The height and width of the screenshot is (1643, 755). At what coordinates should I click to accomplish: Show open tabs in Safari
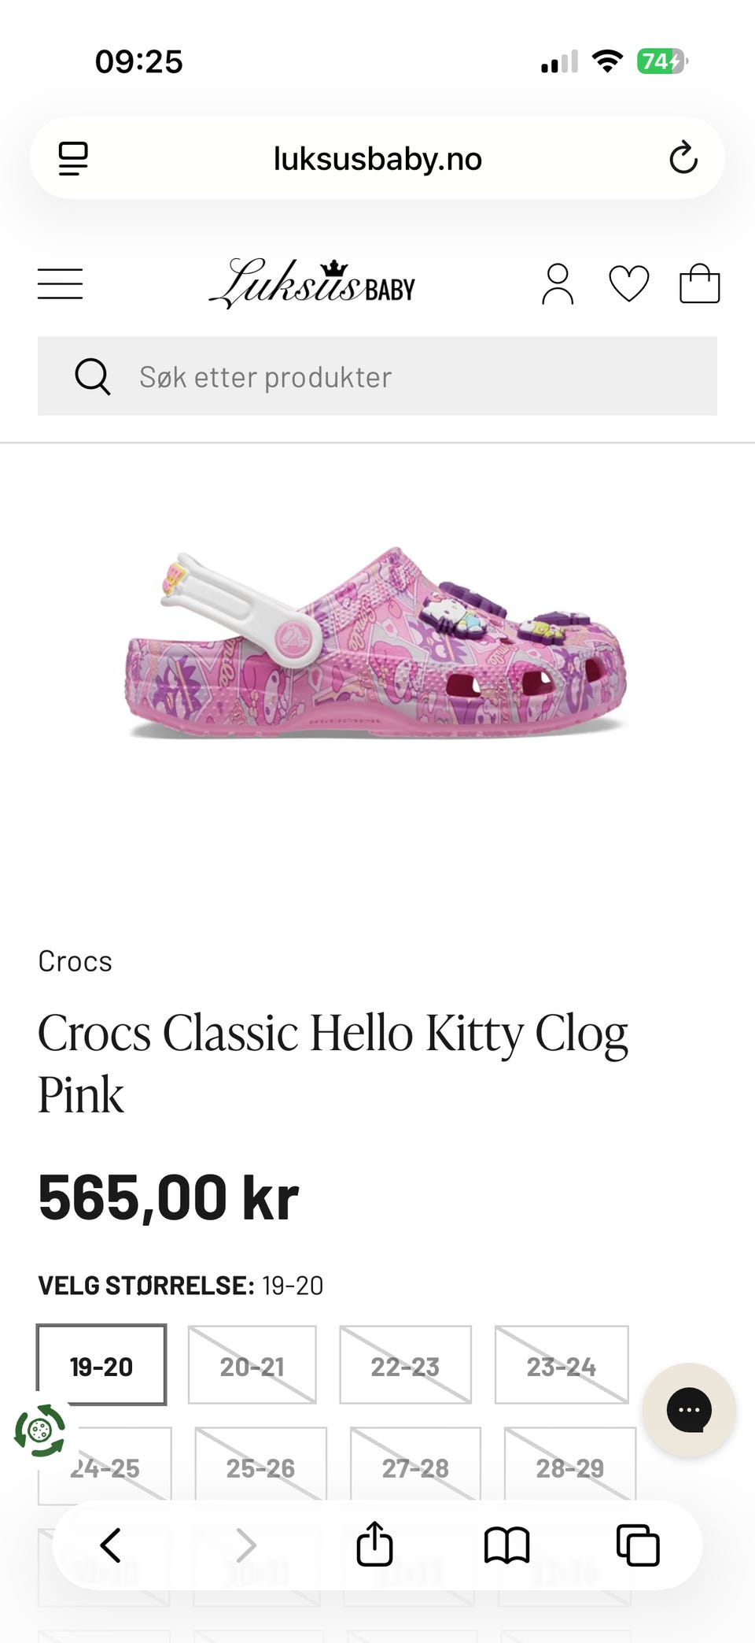click(x=638, y=1545)
